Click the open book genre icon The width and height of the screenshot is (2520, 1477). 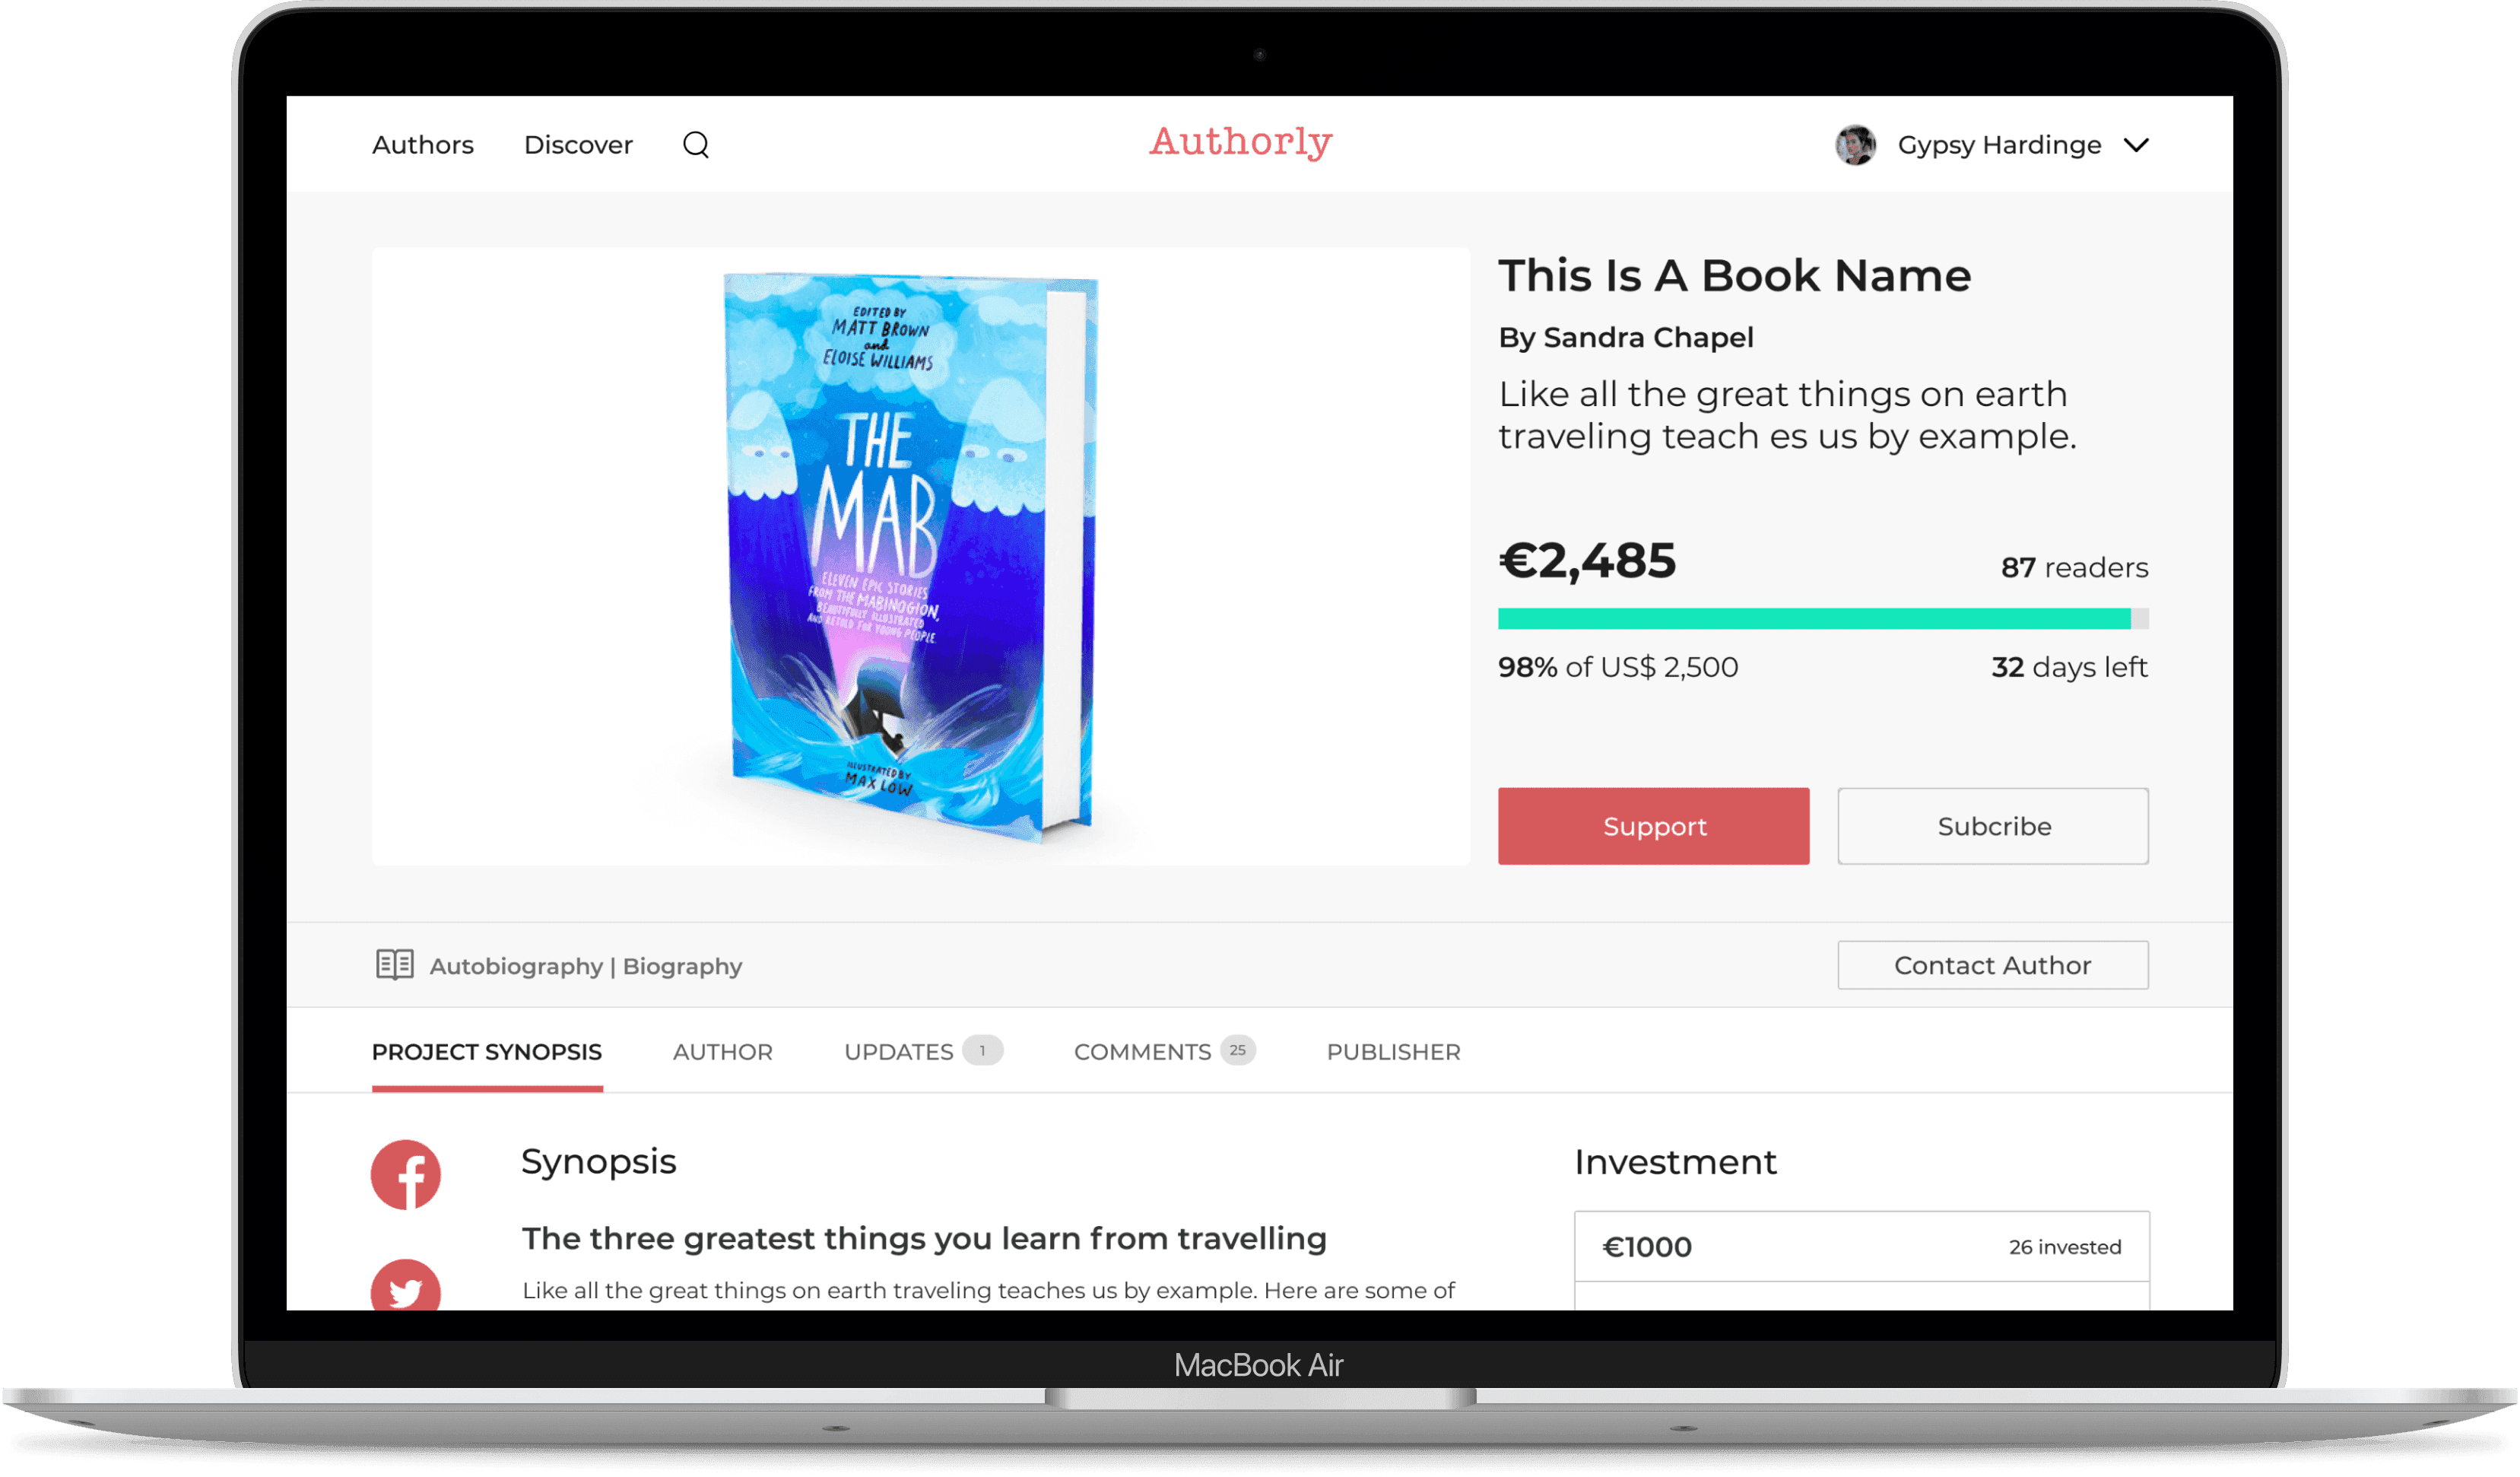(x=395, y=965)
